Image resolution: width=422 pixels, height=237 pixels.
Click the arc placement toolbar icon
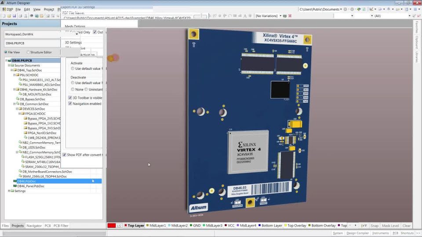230,16
